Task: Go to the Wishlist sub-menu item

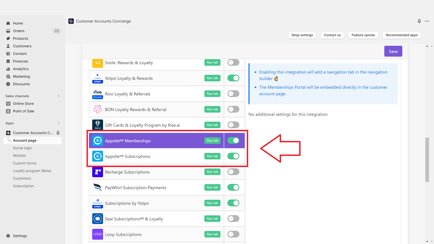Action: point(20,156)
